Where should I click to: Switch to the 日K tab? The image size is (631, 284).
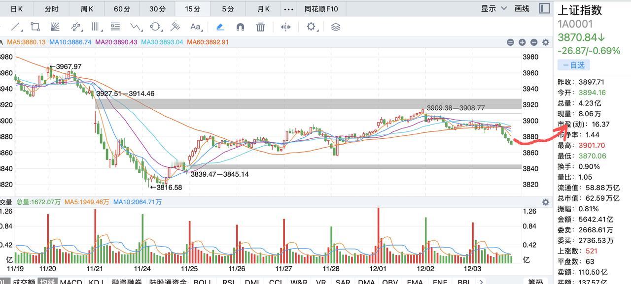pos(17,9)
